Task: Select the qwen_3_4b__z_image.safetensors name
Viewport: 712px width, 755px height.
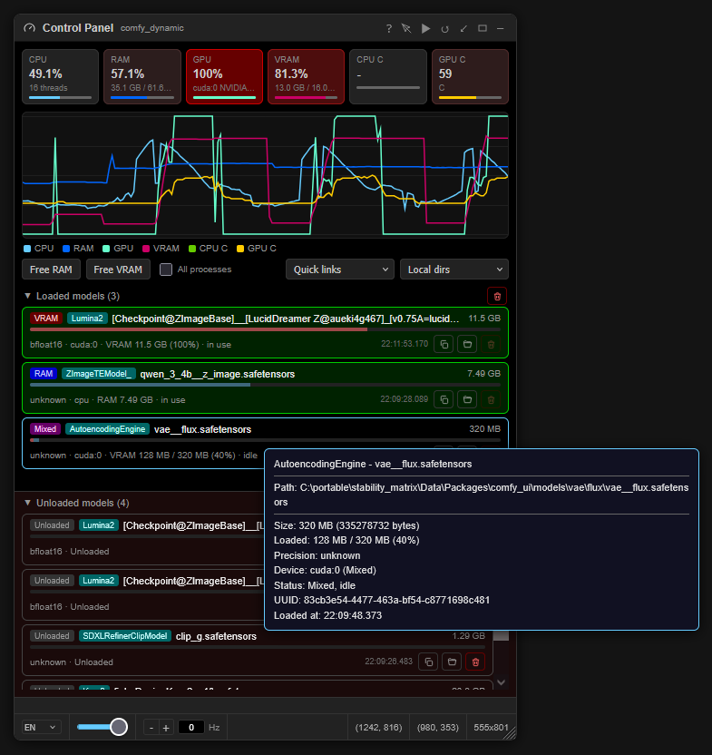Action: click(x=218, y=374)
